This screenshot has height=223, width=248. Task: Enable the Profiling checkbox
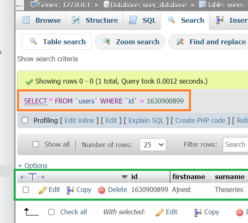[25, 120]
